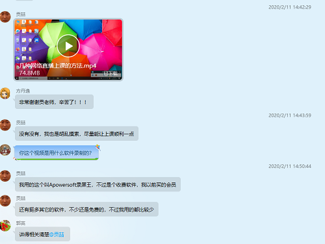Click the 已下载 status on video
325x244 pixels.
pyautogui.click(x=110, y=73)
